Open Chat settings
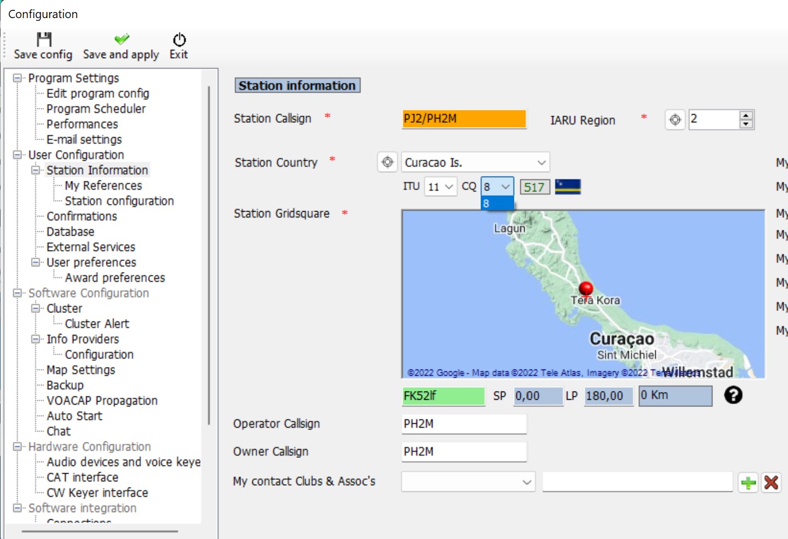Image resolution: width=788 pixels, height=539 pixels. (59, 431)
